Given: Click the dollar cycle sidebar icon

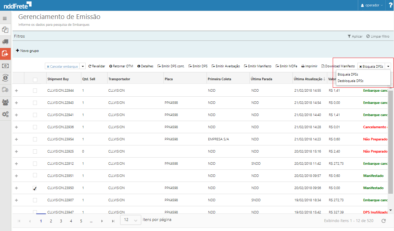Looking at the screenshot, I should point(5,78).
